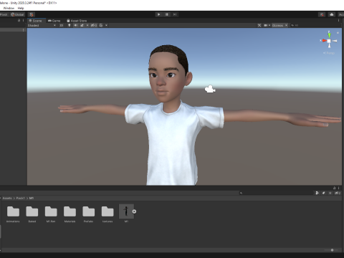Toggle Persp projection label under the gizmo
The image size is (344, 258).
click(329, 53)
